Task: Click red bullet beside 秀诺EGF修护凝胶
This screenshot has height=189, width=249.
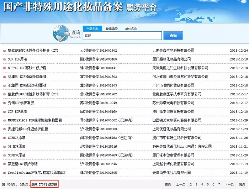Action: tap(4, 103)
